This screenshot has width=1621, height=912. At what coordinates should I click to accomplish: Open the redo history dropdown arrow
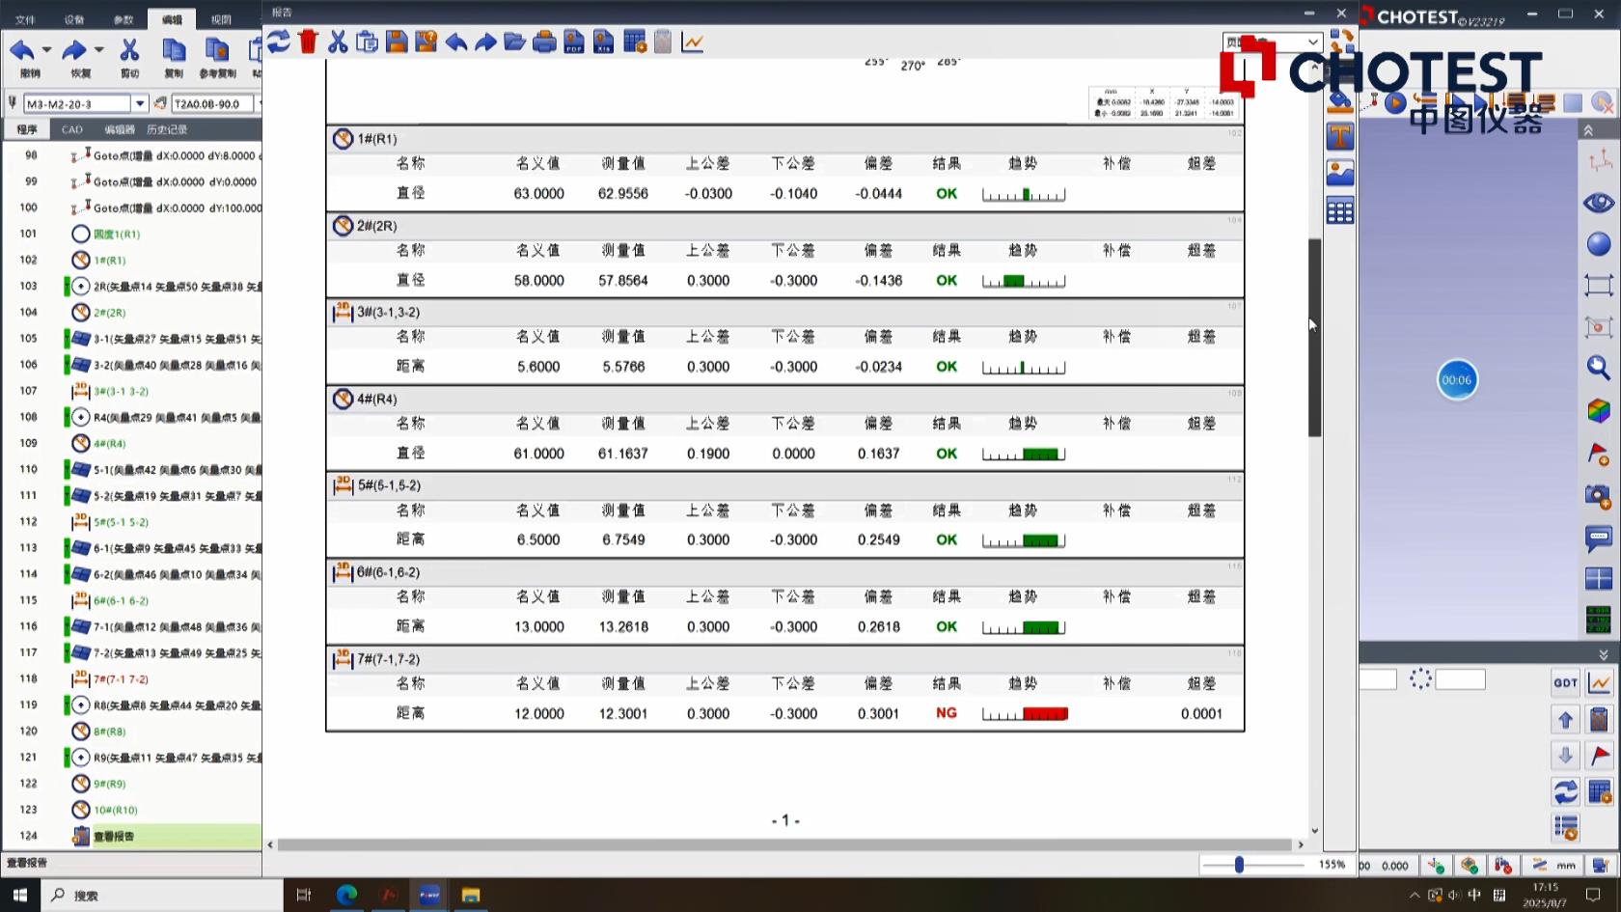point(98,50)
